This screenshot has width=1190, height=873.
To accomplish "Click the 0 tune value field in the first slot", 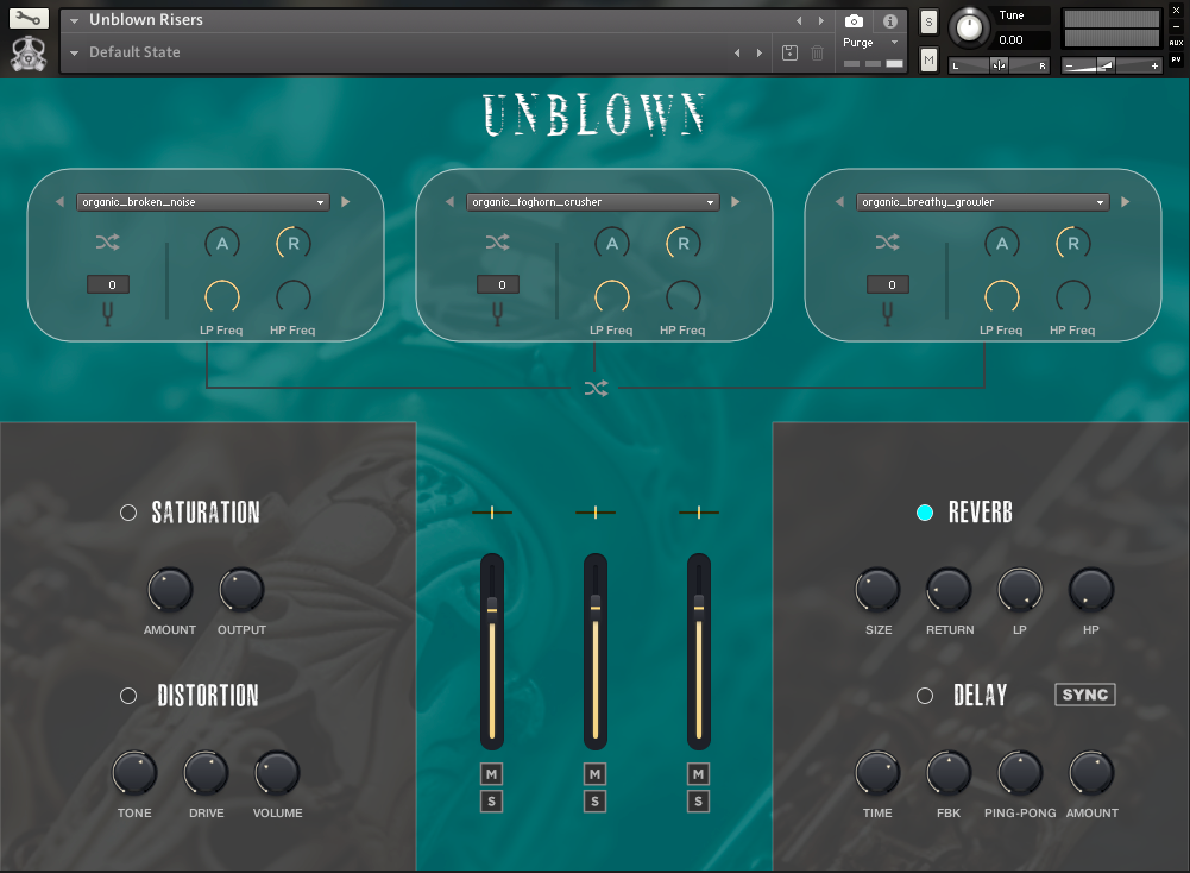I will 108,284.
